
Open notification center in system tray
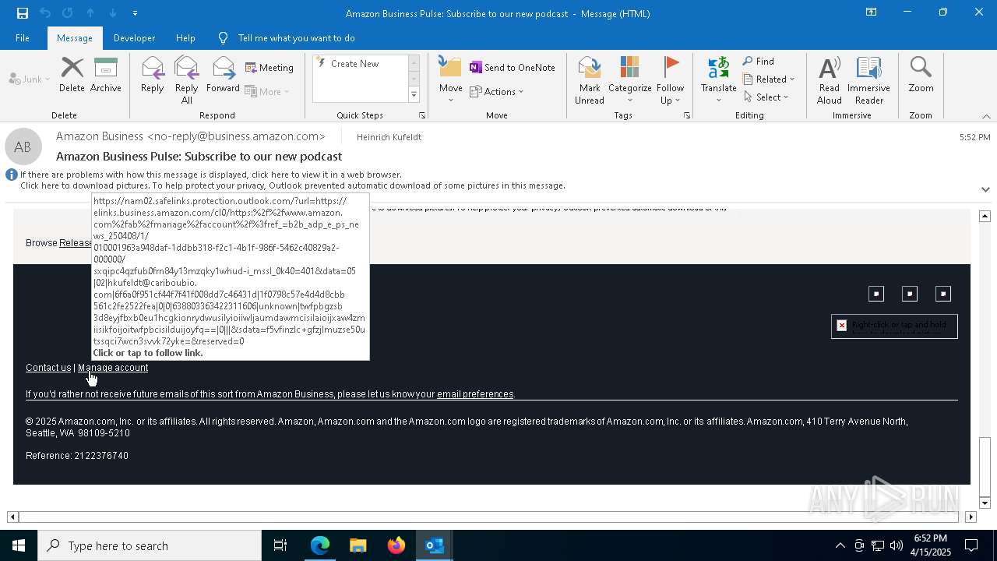(x=971, y=545)
